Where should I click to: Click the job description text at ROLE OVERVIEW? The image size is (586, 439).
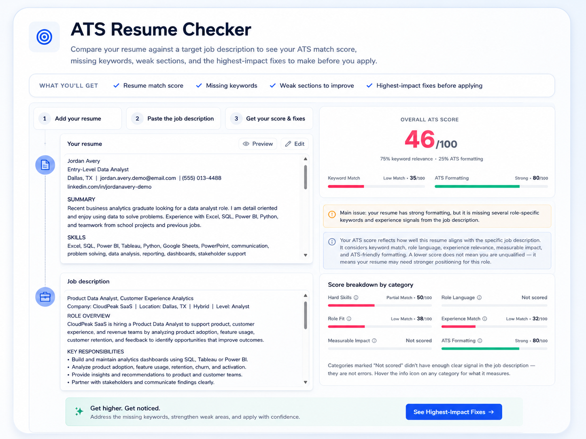(x=89, y=316)
